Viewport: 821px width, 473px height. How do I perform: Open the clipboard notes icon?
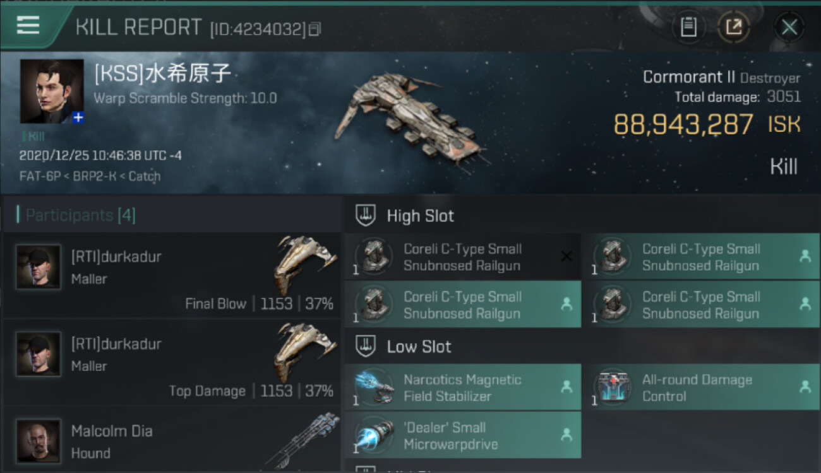tap(688, 27)
